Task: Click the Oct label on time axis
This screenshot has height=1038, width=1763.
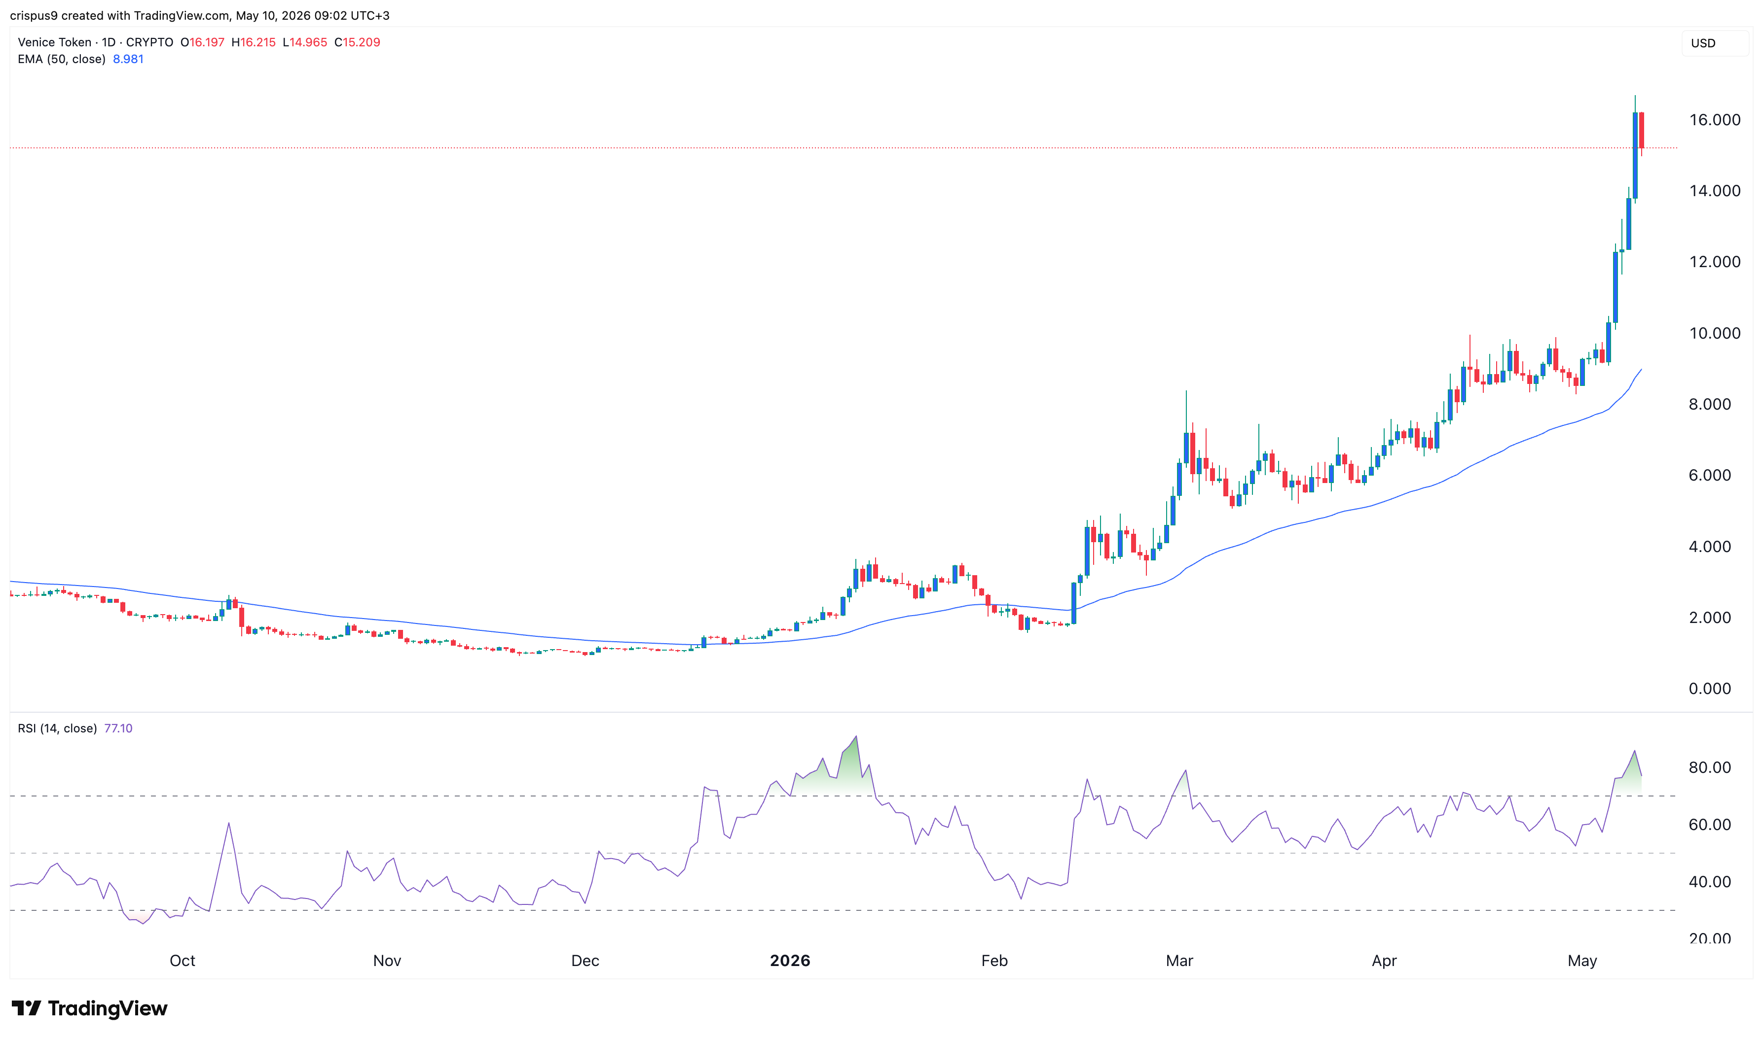Action: coord(183,960)
